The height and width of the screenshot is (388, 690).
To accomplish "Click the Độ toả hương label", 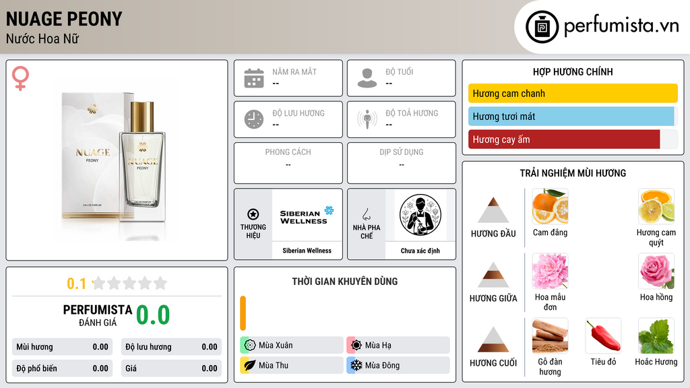I will pos(412,113).
